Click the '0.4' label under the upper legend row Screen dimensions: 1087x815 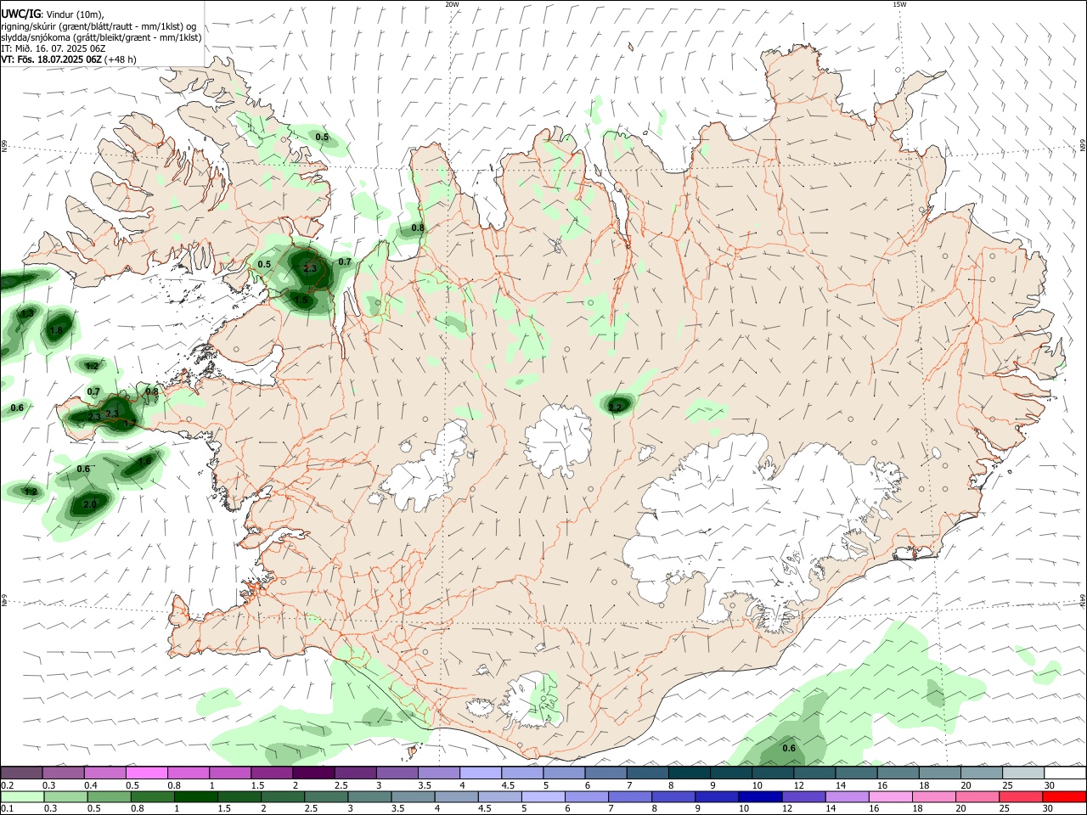[91, 785]
